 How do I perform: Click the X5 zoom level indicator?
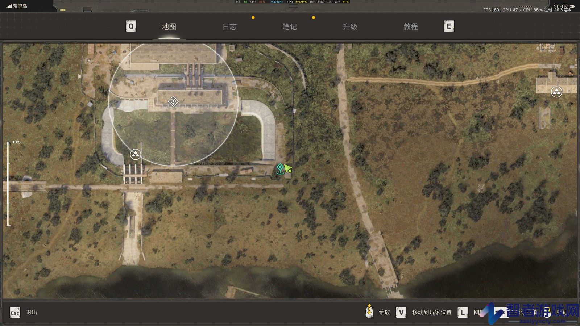pyautogui.click(x=16, y=142)
